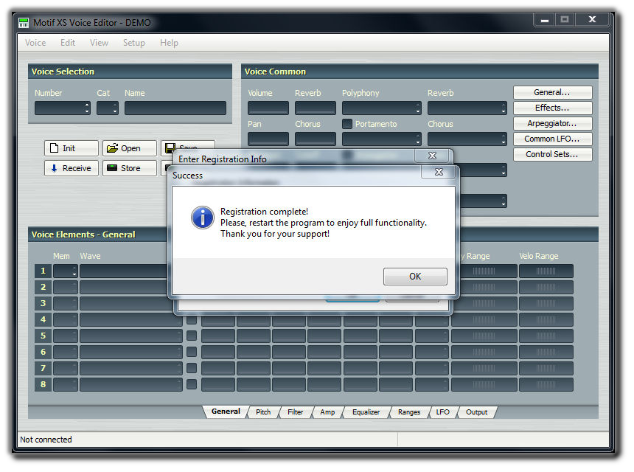Viewport: 634px width, 472px height.
Task: Close the Success dialog with its X
Action: (439, 172)
